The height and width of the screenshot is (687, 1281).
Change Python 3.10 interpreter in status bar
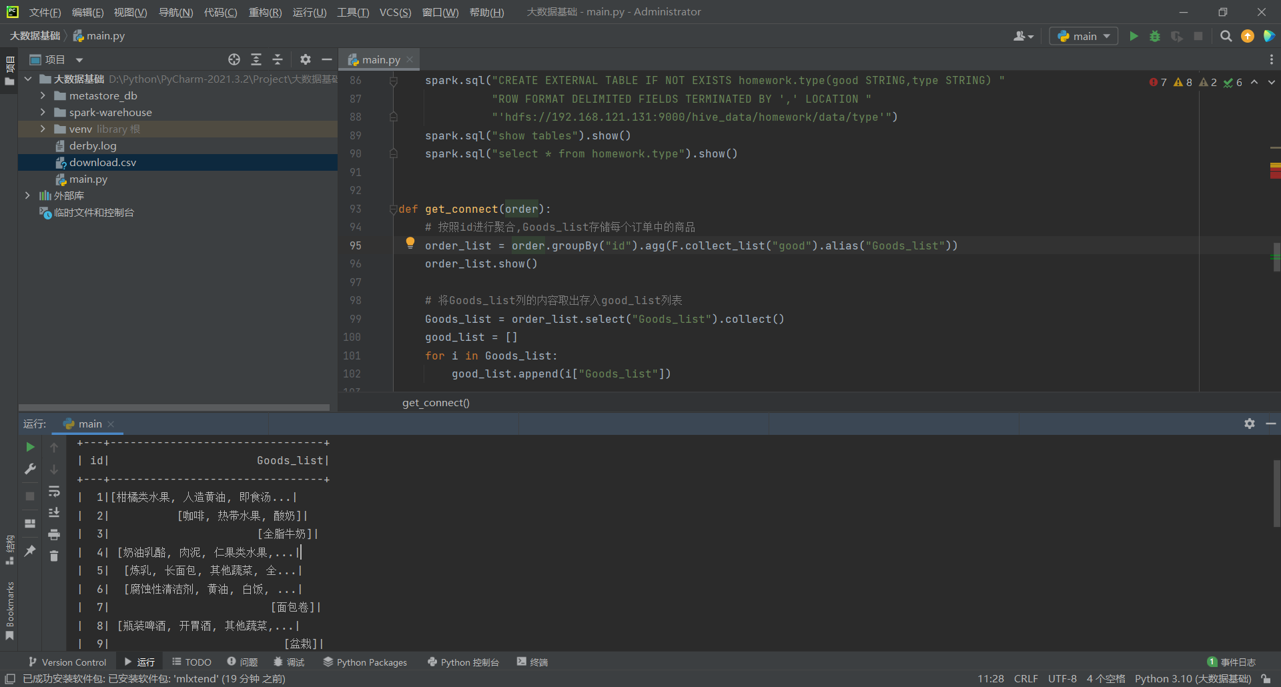[1193, 678]
